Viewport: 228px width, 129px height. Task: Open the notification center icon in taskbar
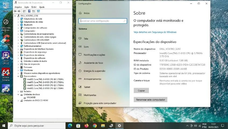[x=222, y=126]
